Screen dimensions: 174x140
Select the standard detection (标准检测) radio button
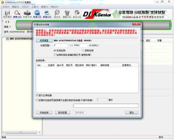[x=55, y=51]
